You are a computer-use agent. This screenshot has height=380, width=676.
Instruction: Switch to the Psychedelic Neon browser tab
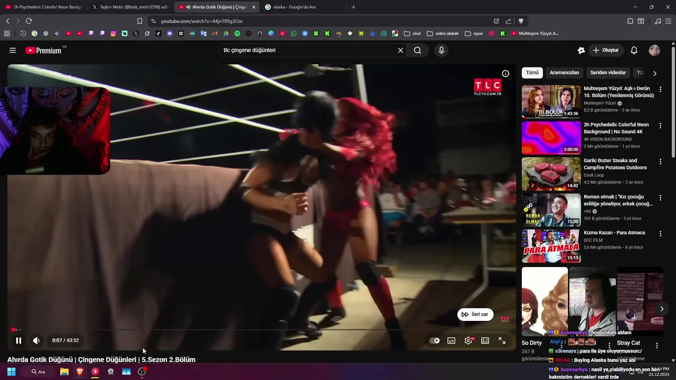tap(43, 7)
